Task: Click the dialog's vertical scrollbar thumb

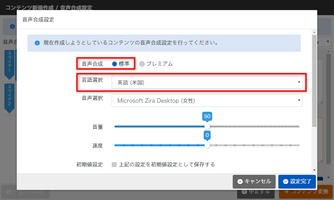Action: 314,81
